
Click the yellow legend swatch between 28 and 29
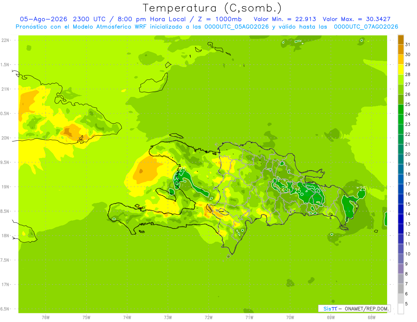click(401, 69)
